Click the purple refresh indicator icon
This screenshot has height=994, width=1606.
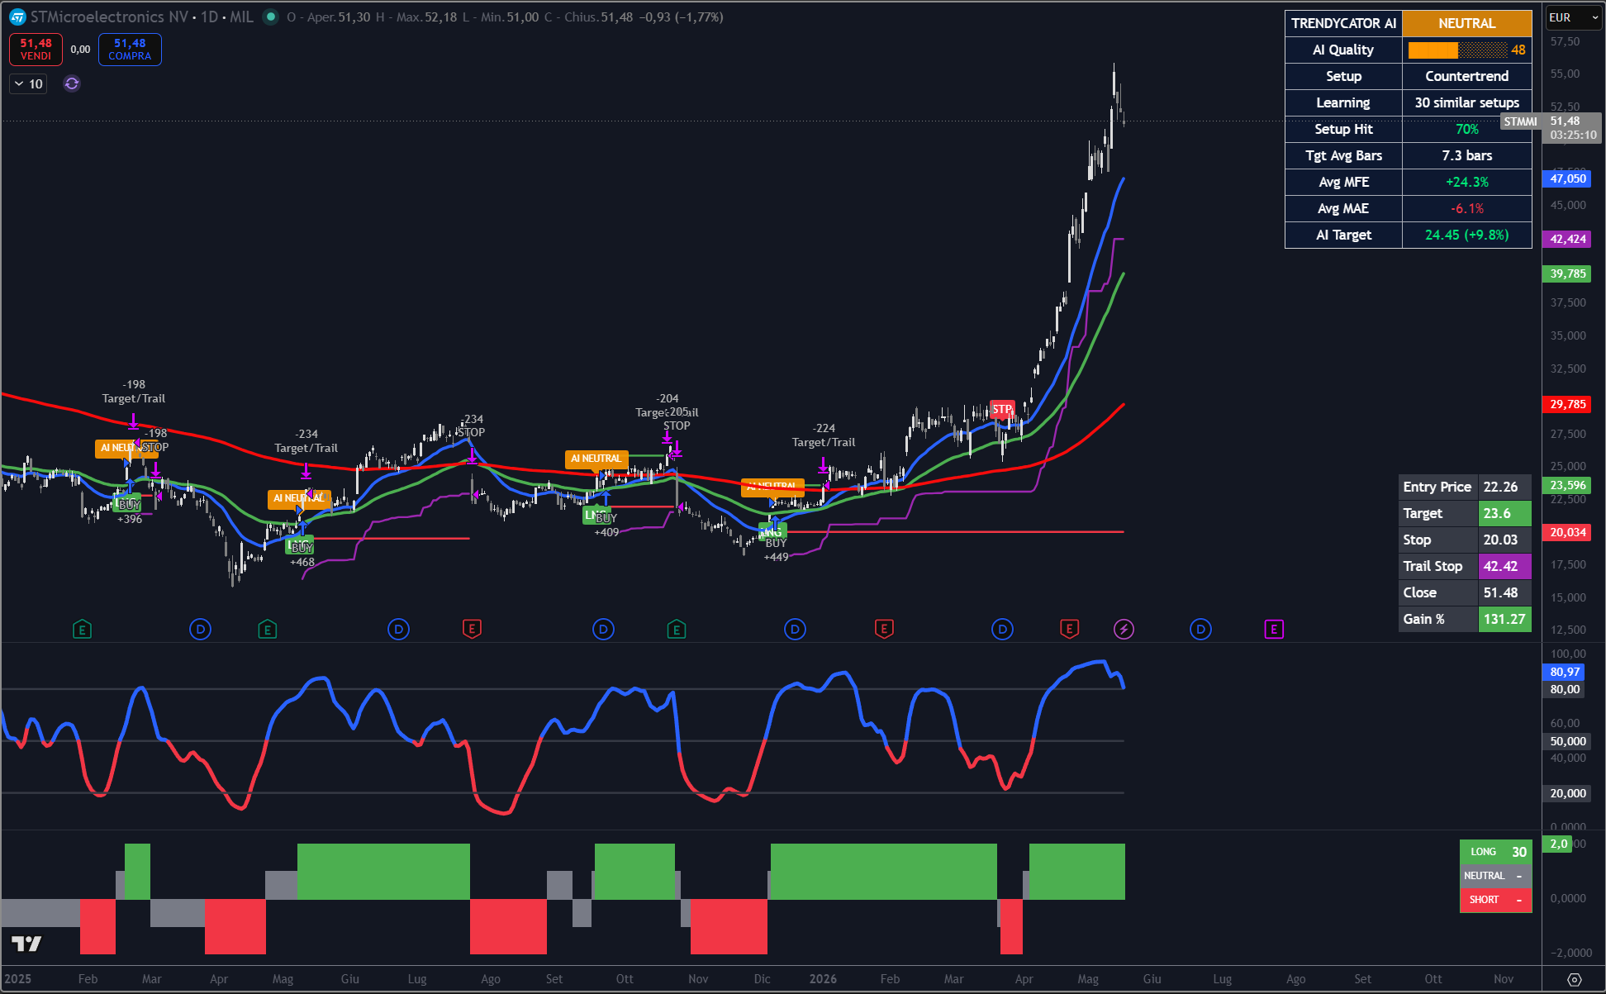[72, 83]
